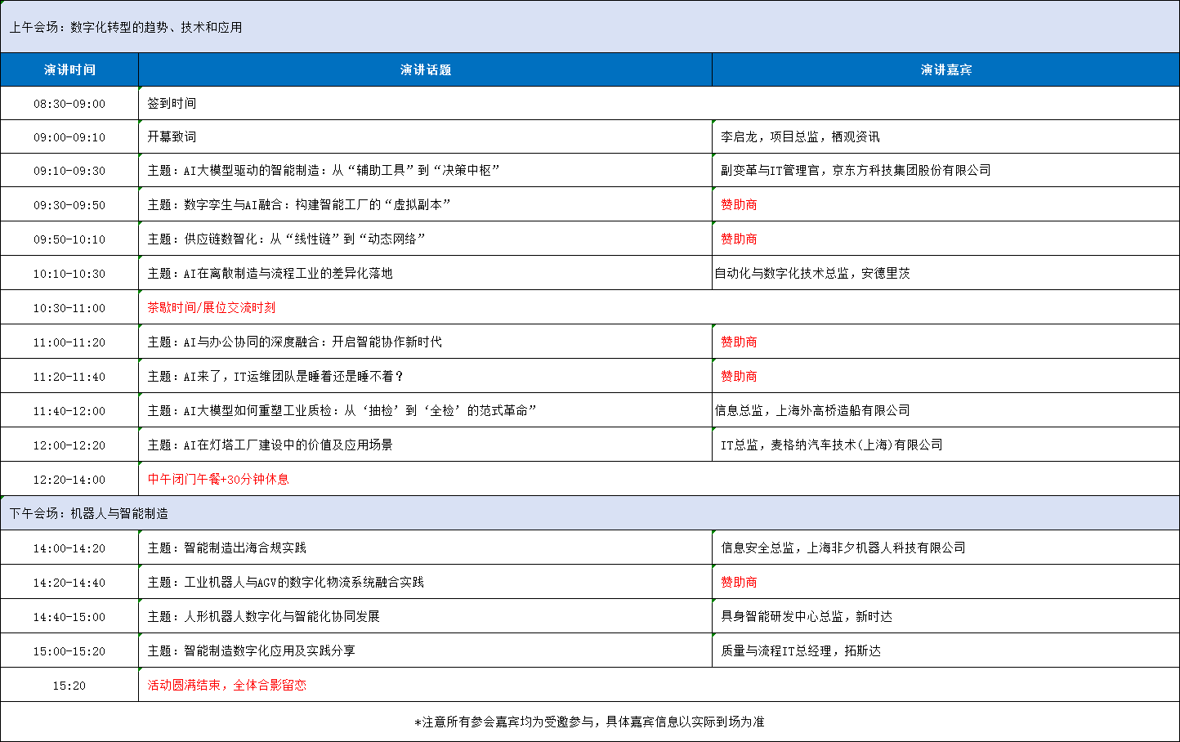The width and height of the screenshot is (1180, 742).
Task: Click the 演讲时间 column header
Action: 69,69
